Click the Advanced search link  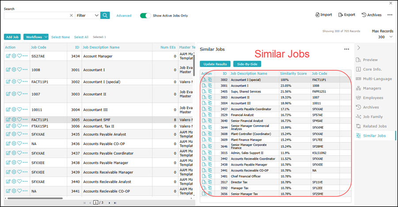click(x=124, y=15)
